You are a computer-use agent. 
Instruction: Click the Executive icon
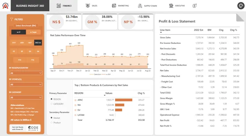point(171,6)
